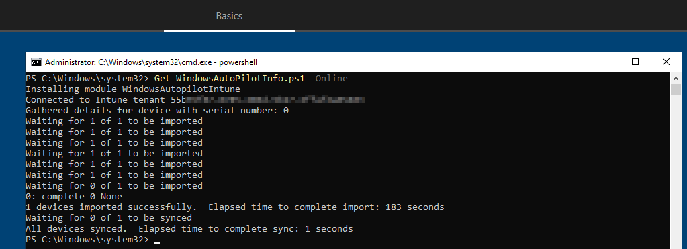687x249 pixels.
Task: Select the Basics tab
Action: click(x=229, y=16)
